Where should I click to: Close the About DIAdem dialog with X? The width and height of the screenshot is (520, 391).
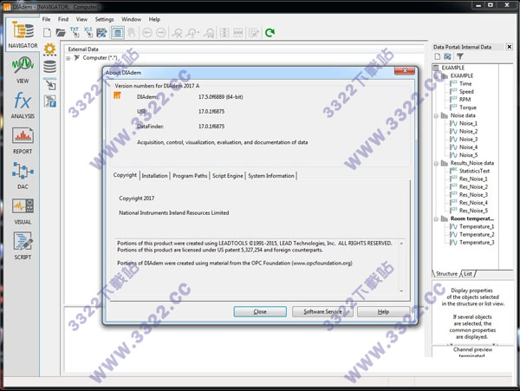click(x=405, y=71)
